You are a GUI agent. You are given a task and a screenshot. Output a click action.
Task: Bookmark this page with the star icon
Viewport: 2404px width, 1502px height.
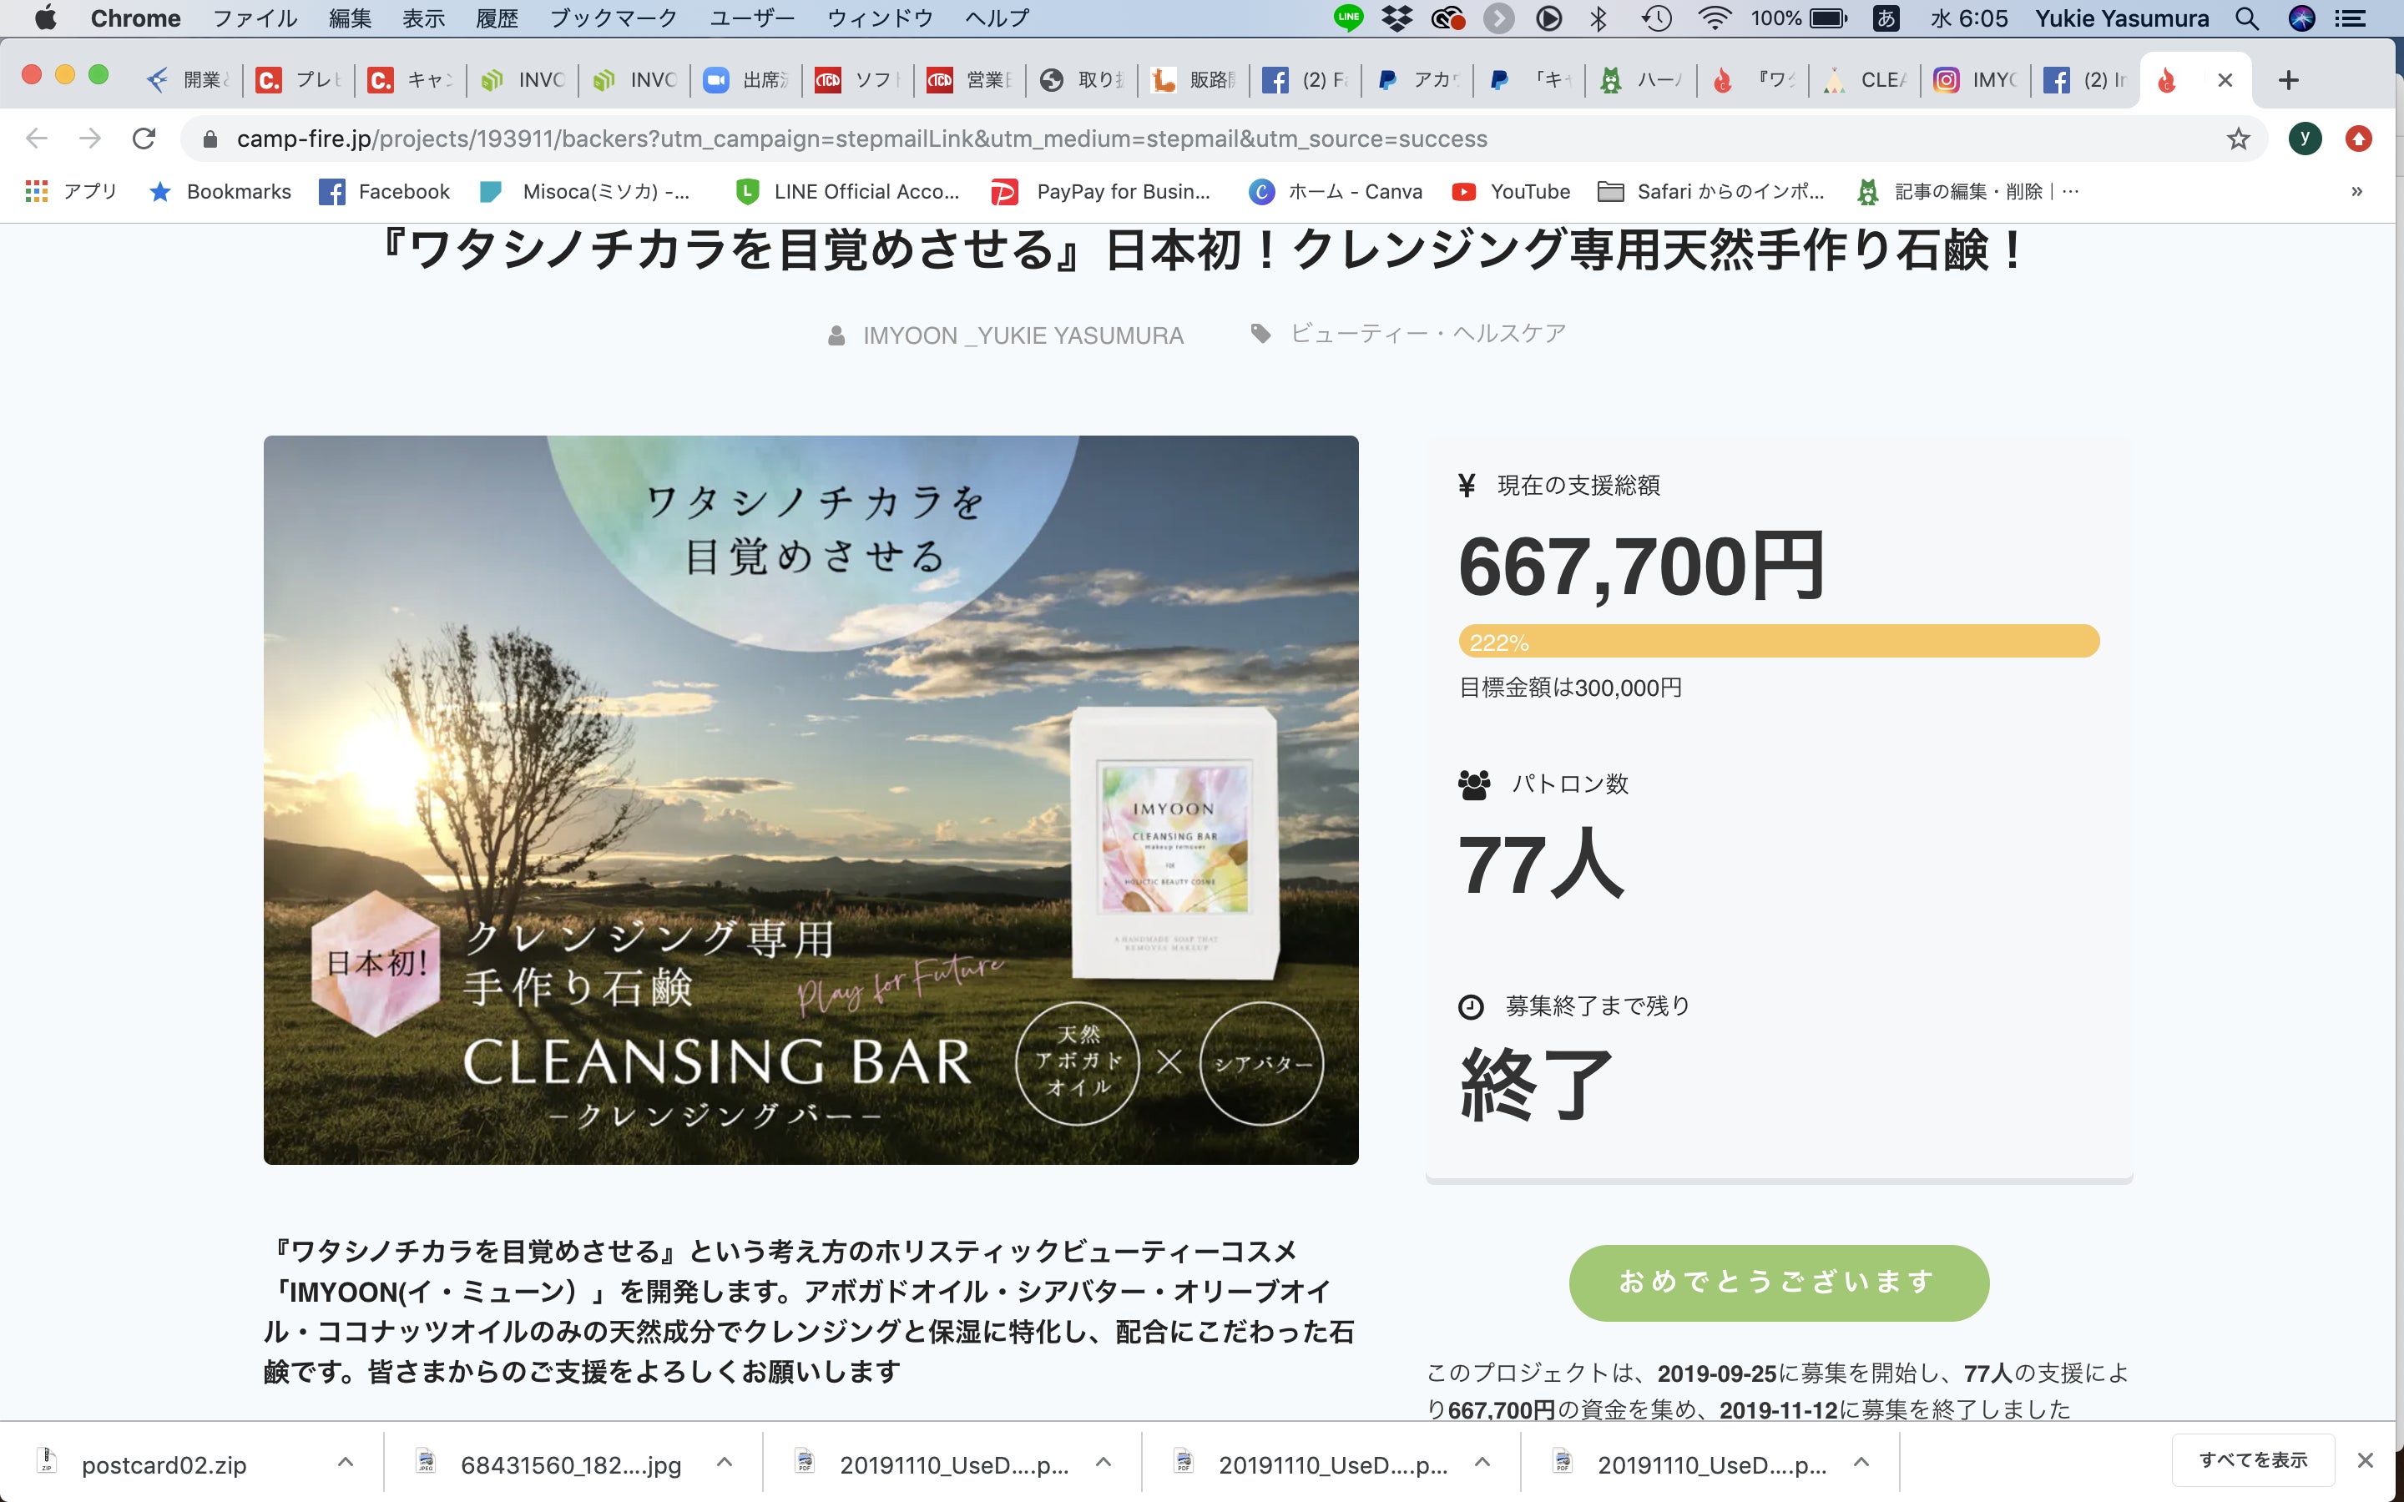pyautogui.click(x=2237, y=138)
